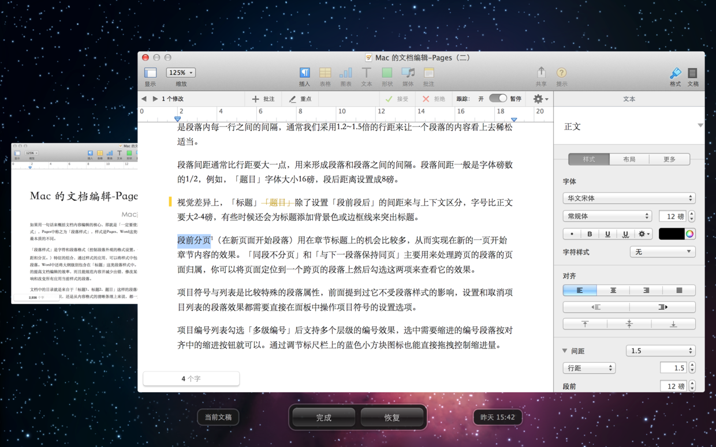Select the current document window thumbnail
The height and width of the screenshot is (447, 716).
pos(74,223)
